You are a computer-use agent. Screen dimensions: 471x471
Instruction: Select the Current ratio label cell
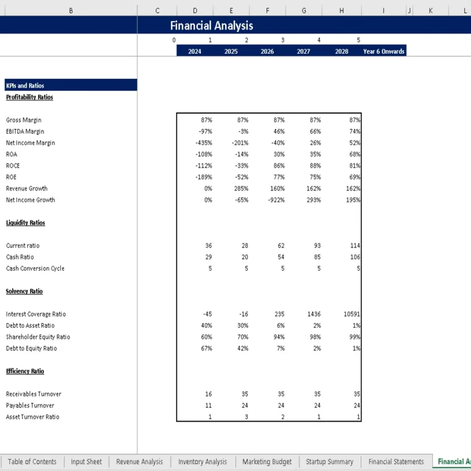[23, 245]
